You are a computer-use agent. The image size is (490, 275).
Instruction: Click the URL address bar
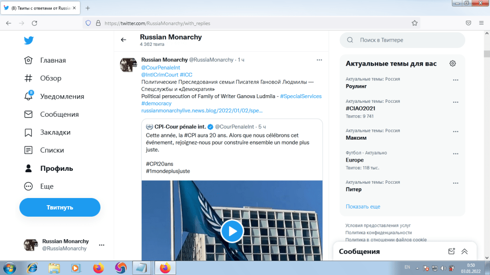coord(251,23)
